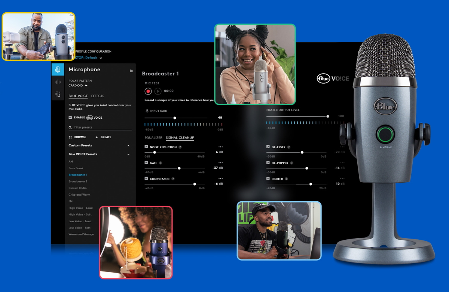Click the Filter presets search field
The image size is (449, 292).
[100, 128]
